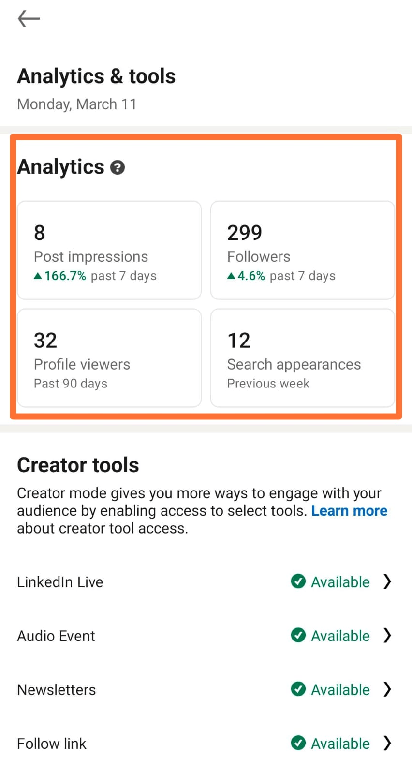412x774 pixels.
Task: Click the back arrow at top left
Action: (x=28, y=18)
